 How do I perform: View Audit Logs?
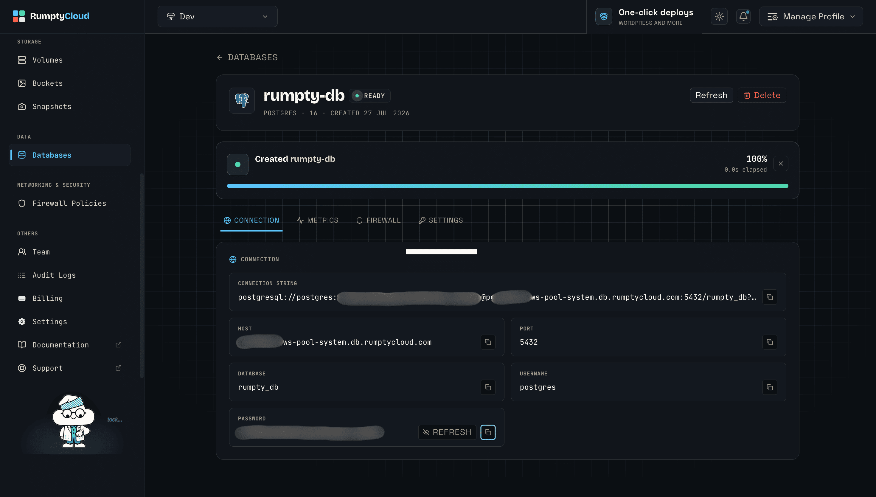69,275
